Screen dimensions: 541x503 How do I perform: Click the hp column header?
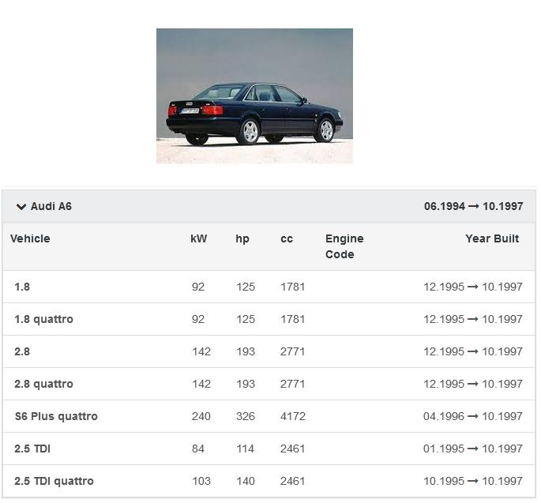242,238
